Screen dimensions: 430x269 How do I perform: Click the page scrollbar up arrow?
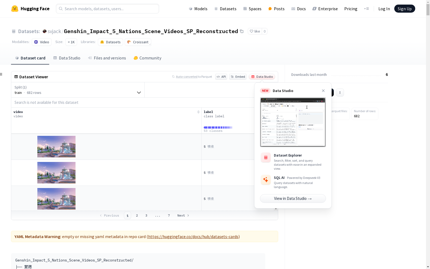pyautogui.click(x=428, y=2)
